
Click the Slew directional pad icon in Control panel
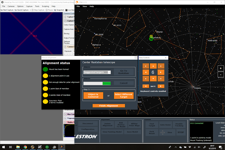(x=162, y=132)
